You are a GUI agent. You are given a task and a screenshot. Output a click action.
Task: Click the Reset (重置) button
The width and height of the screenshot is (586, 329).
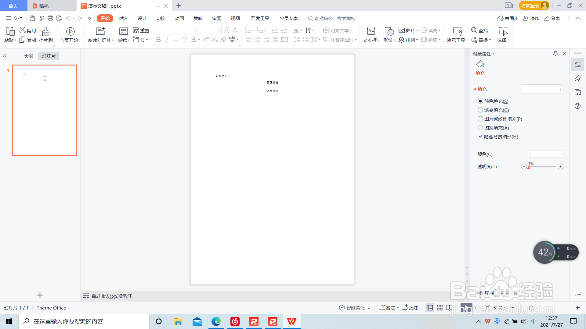coord(141,30)
